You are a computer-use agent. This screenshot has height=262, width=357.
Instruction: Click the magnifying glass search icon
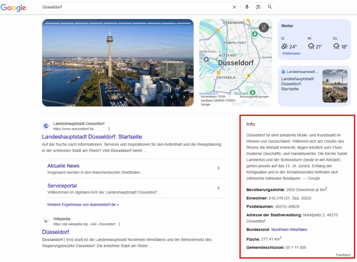coord(270,7)
